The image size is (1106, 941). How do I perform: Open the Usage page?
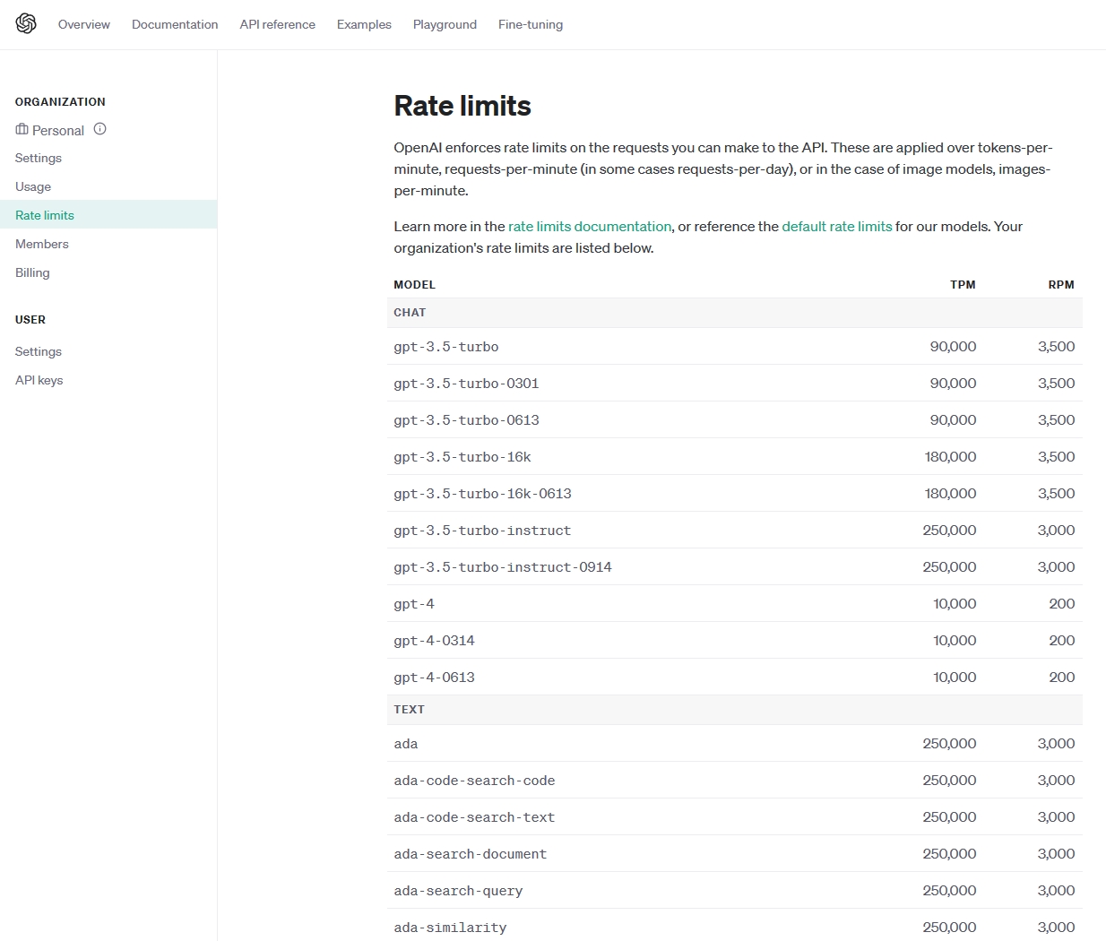[x=33, y=186]
